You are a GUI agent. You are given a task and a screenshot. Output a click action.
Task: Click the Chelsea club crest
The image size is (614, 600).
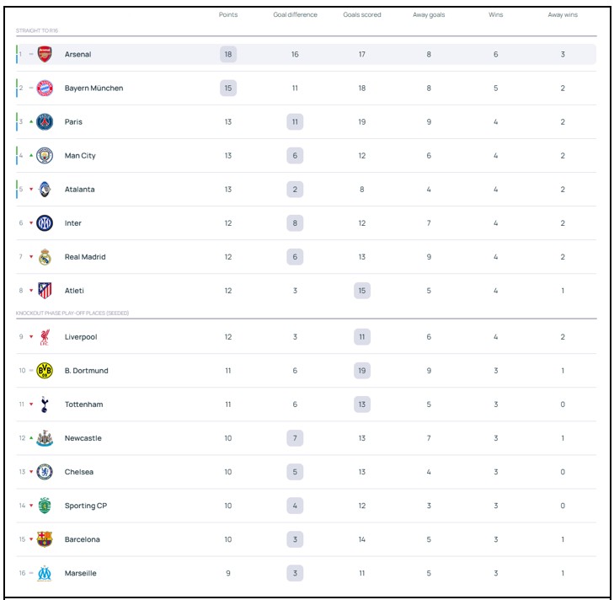point(45,472)
